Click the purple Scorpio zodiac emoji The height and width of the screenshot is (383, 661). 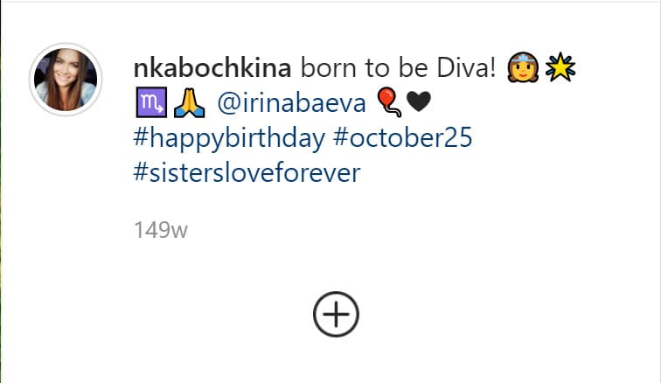click(x=148, y=105)
